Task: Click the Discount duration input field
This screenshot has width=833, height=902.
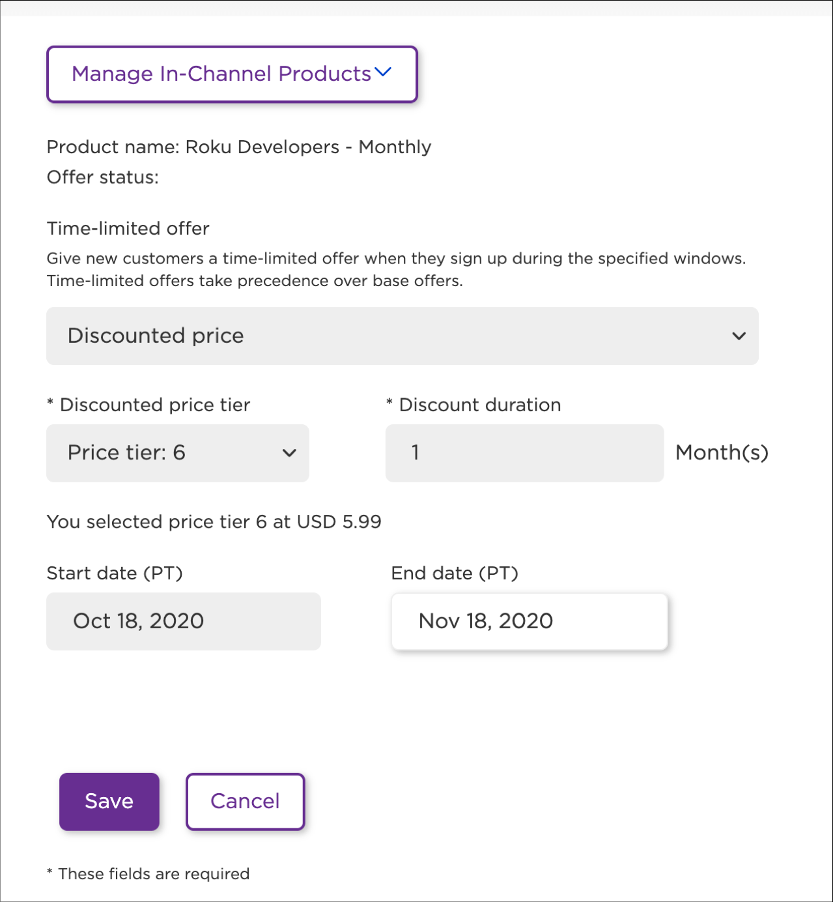Action: (x=524, y=453)
